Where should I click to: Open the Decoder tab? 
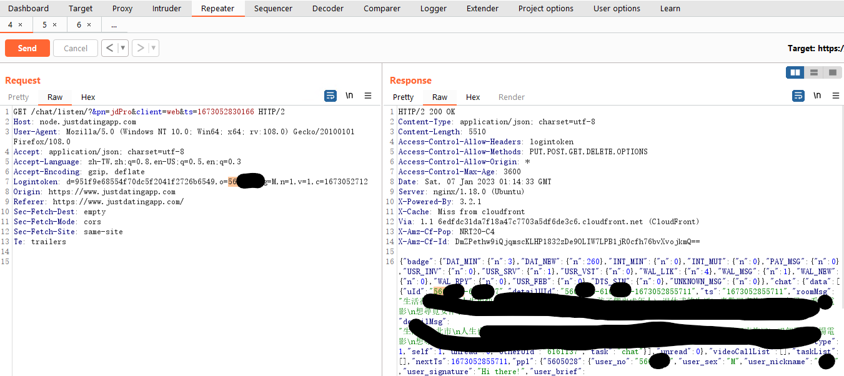click(328, 9)
